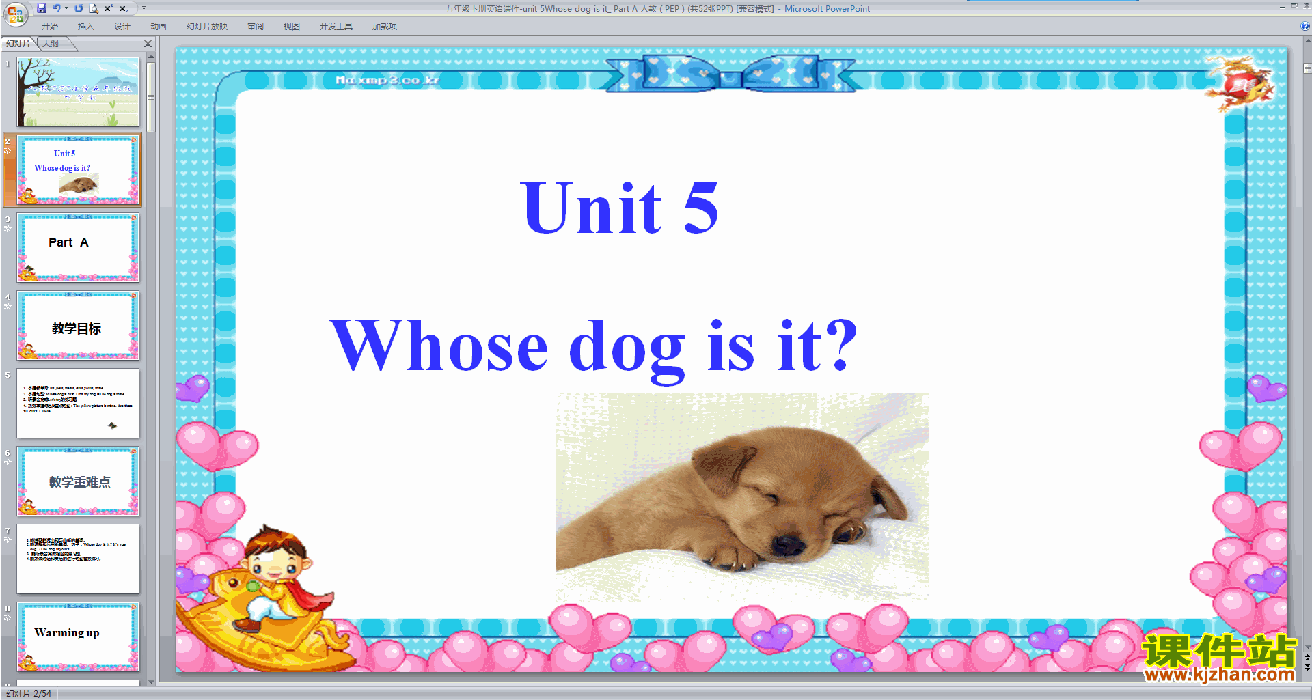Click the dragon ball graphic on slide
Viewport: 1312px width, 700px height.
point(1241,84)
